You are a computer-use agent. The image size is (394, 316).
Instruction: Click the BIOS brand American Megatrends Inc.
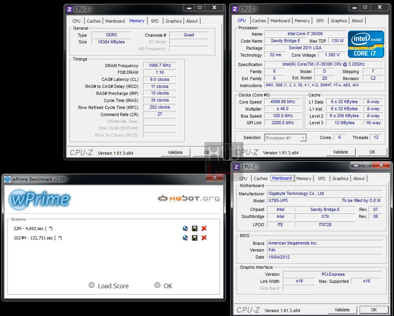(325, 243)
